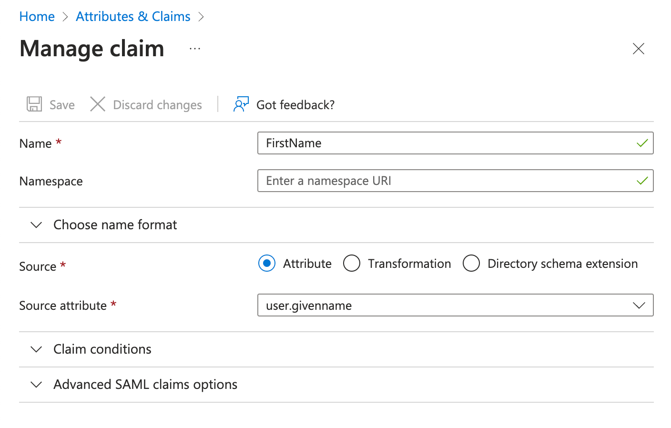Click the Got feedback? text

coord(295,105)
